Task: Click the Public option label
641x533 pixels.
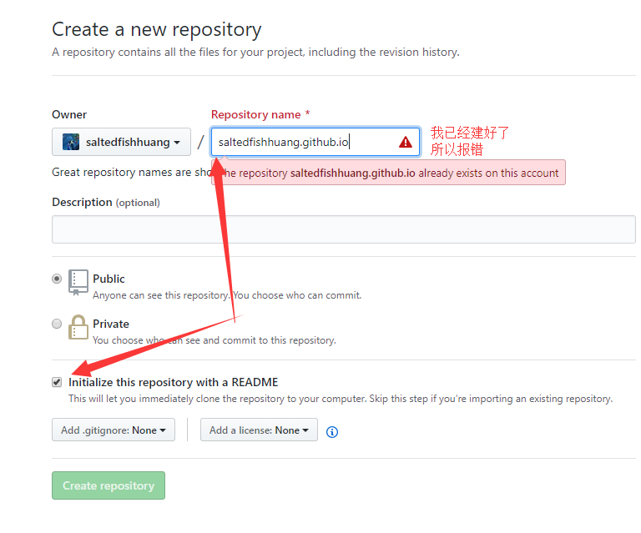Action: click(x=109, y=279)
